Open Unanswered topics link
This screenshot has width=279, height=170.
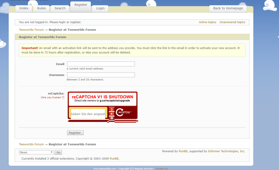[232, 22]
